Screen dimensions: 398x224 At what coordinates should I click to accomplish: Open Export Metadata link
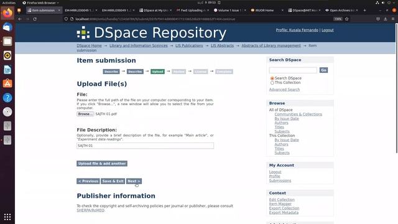coord(284,213)
